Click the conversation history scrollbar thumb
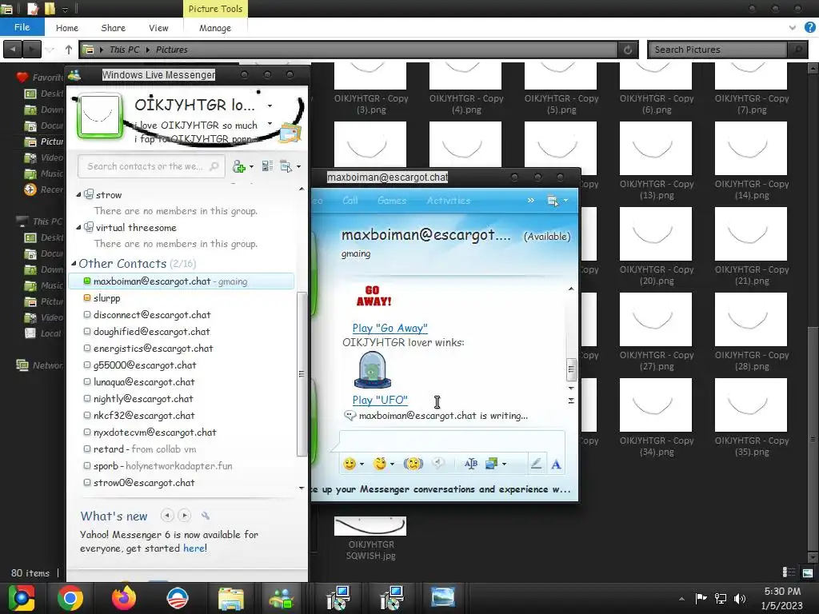This screenshot has height=614, width=819. (x=571, y=369)
